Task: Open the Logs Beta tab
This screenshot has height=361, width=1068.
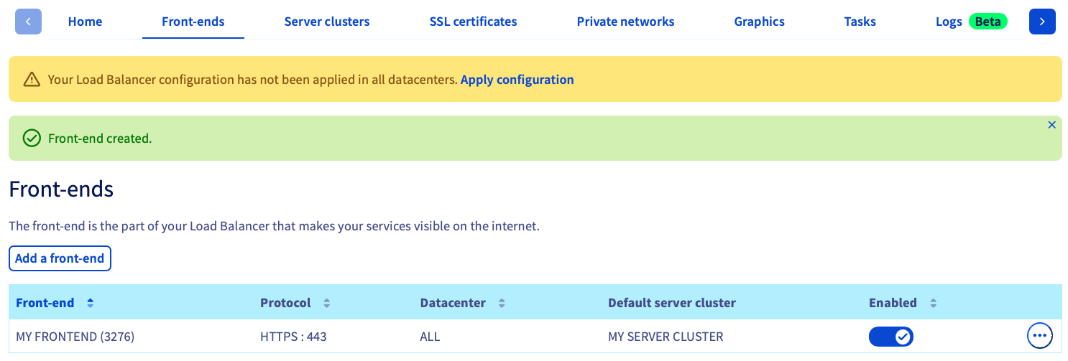Action: pos(972,22)
